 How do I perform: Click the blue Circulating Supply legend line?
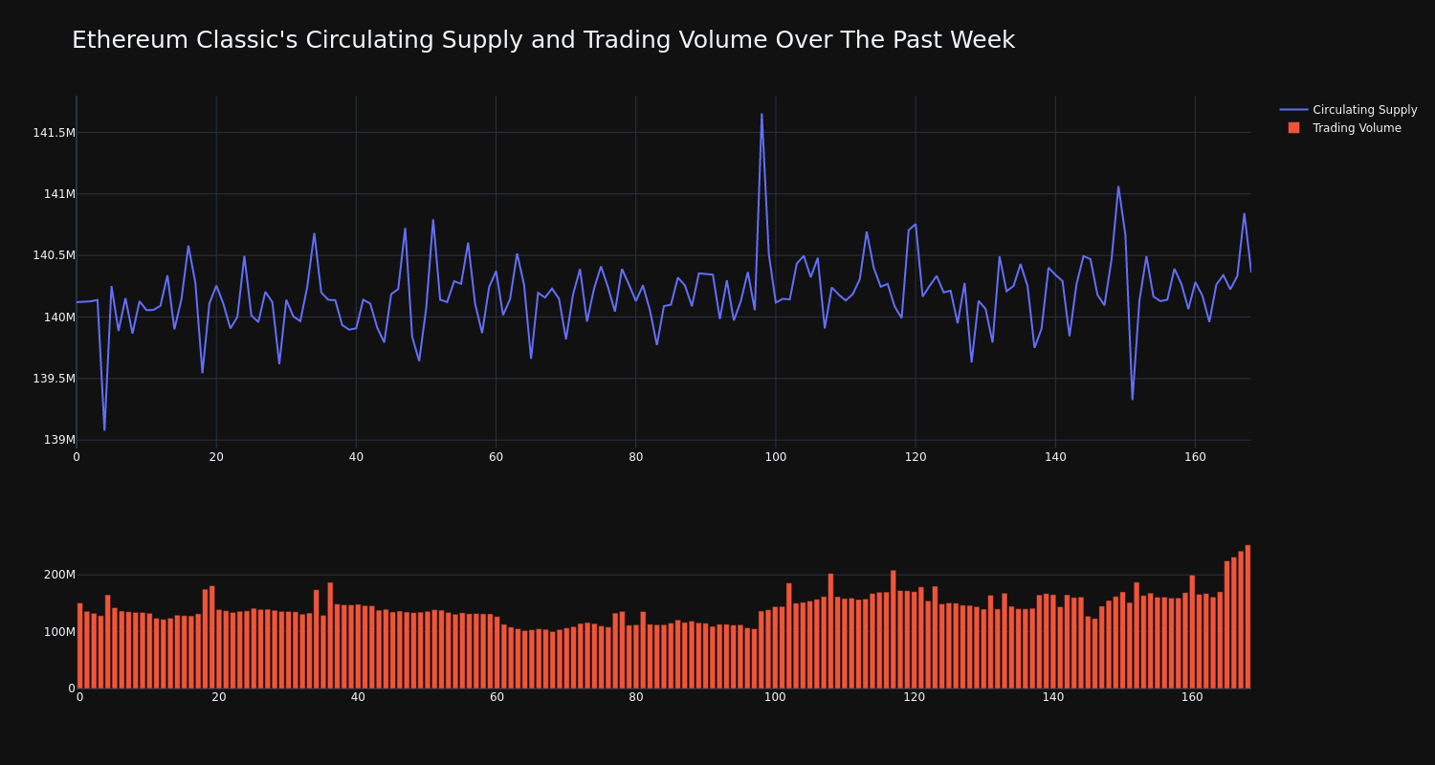pyautogui.click(x=1293, y=110)
